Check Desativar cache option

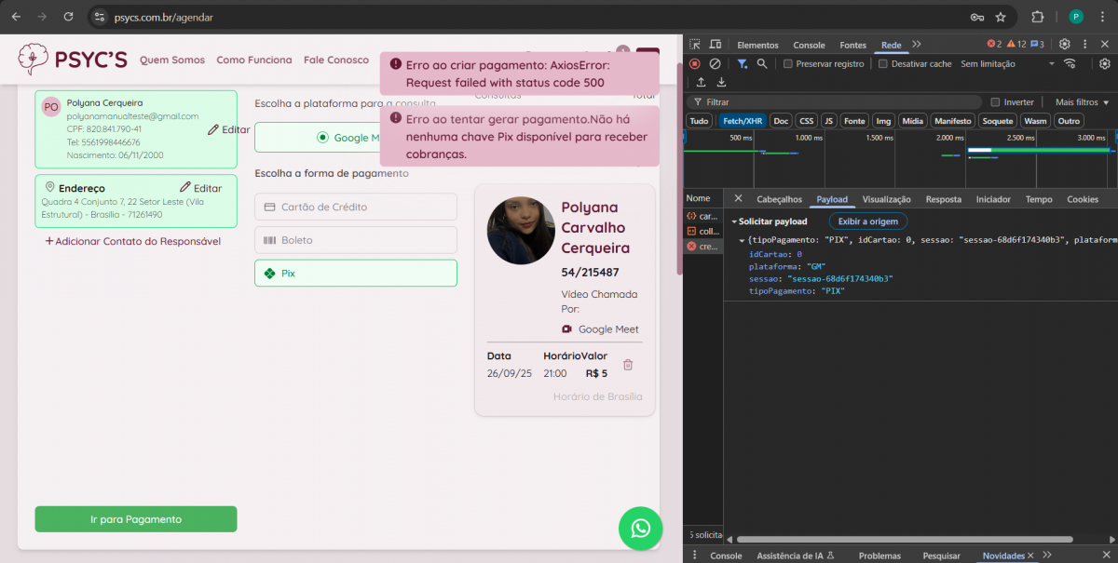(883, 64)
